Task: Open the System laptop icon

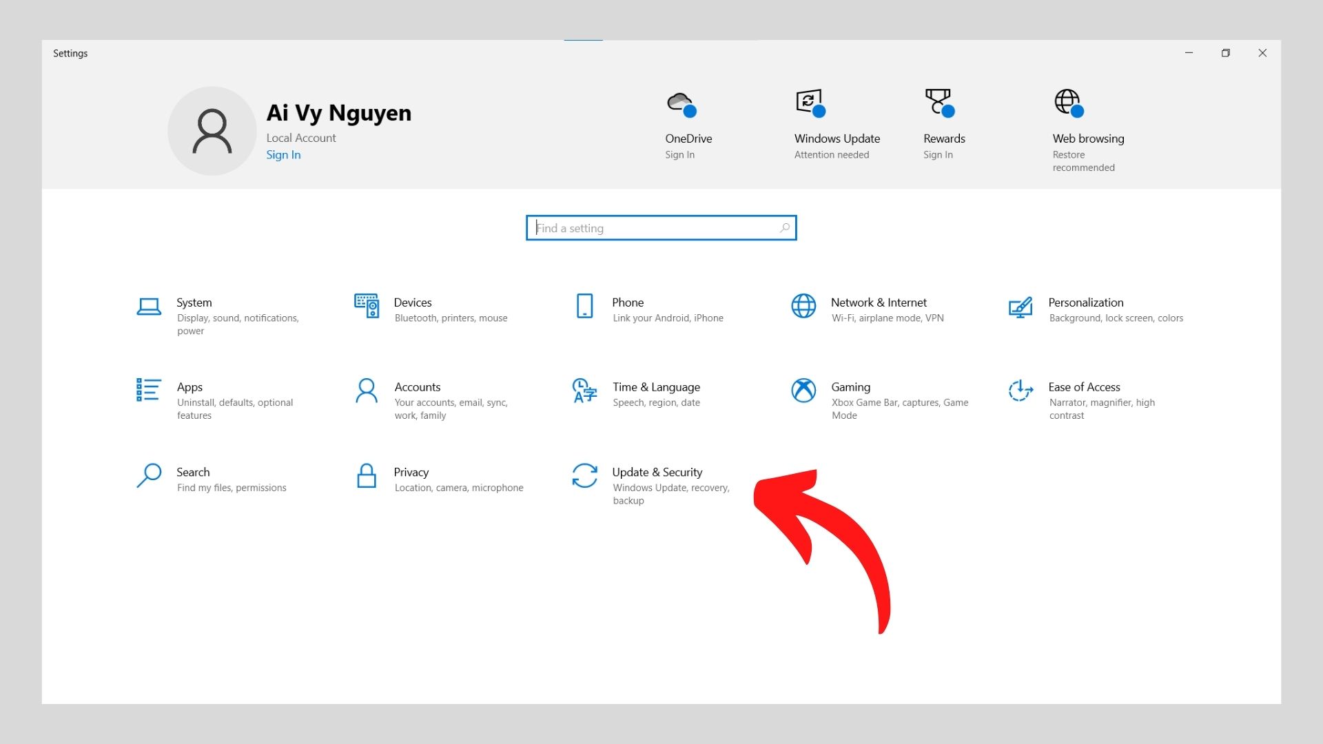Action: click(149, 307)
